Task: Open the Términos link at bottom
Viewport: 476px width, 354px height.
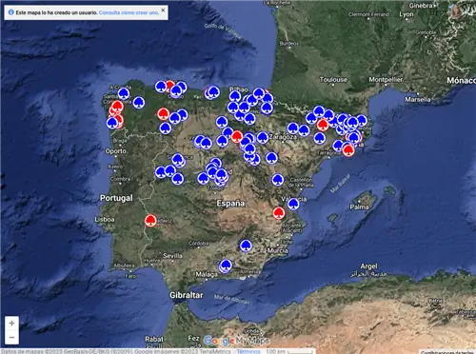Action: [x=248, y=351]
